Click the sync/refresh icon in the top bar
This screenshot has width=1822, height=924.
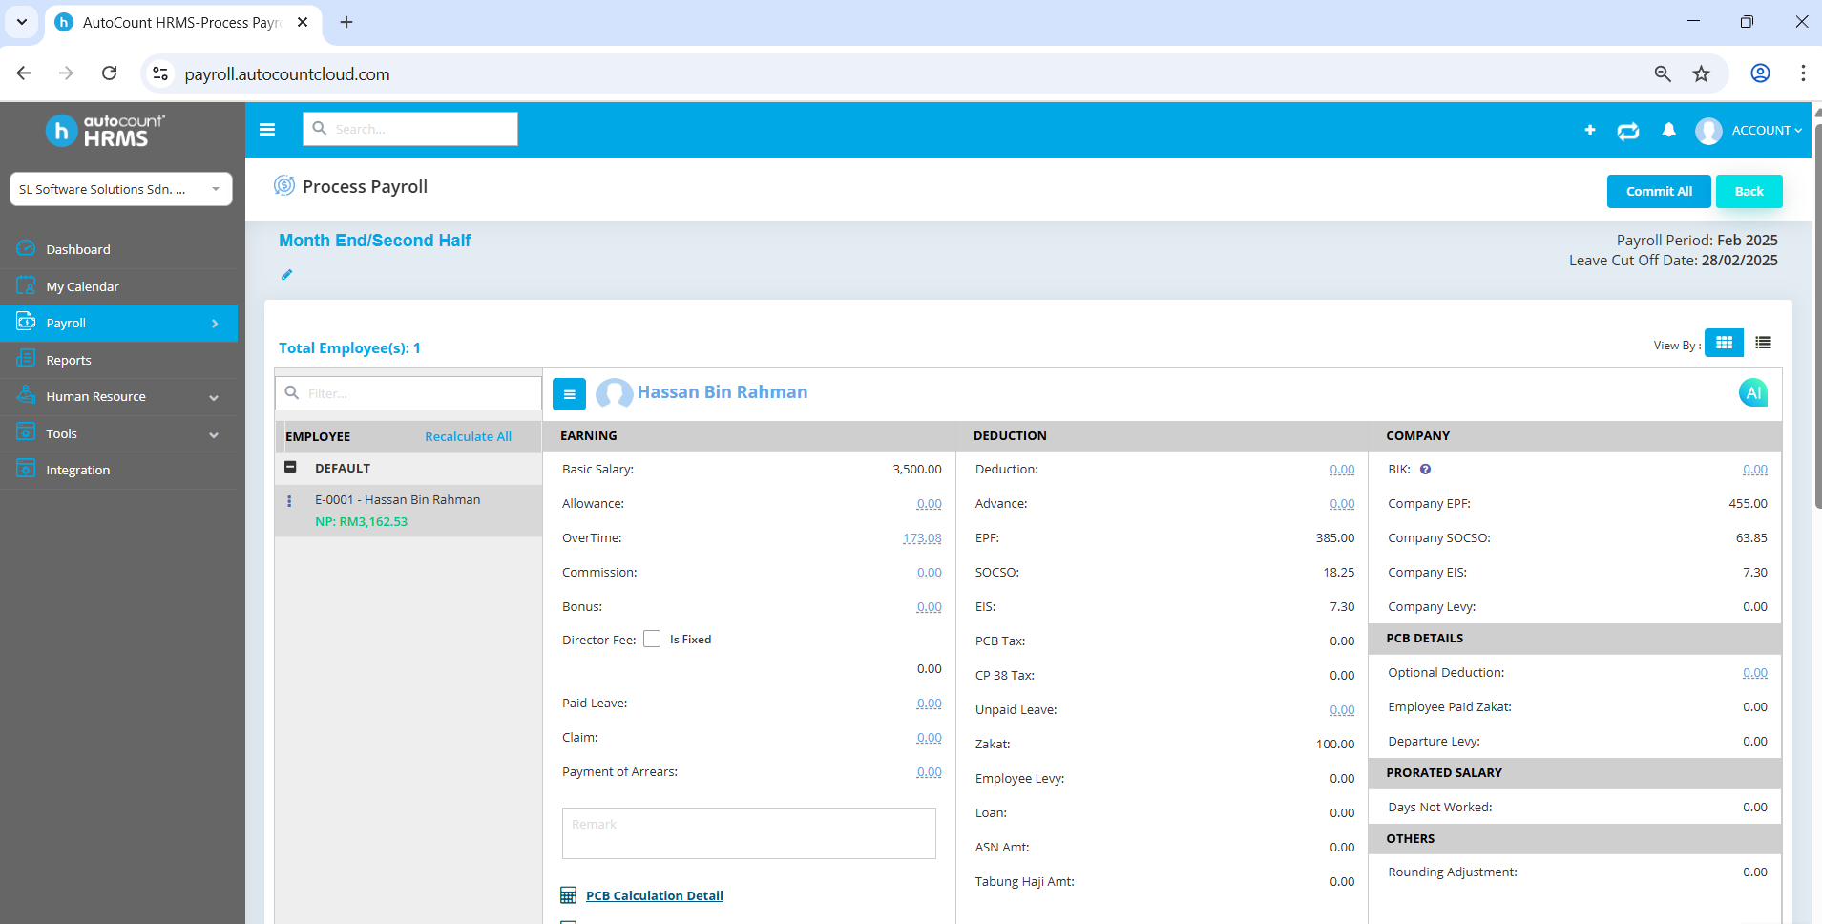click(x=1628, y=130)
